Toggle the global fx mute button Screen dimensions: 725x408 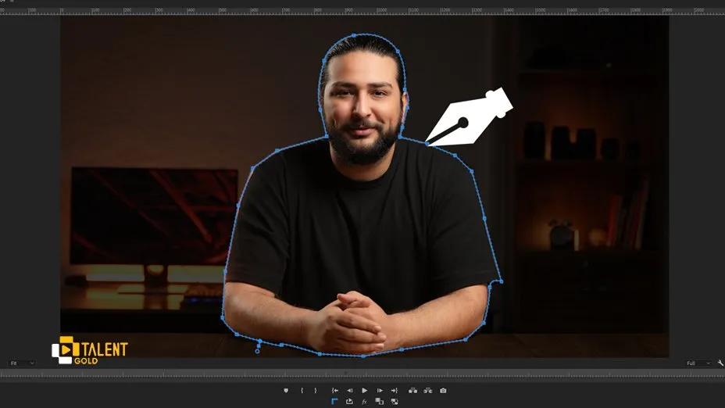[364, 401]
